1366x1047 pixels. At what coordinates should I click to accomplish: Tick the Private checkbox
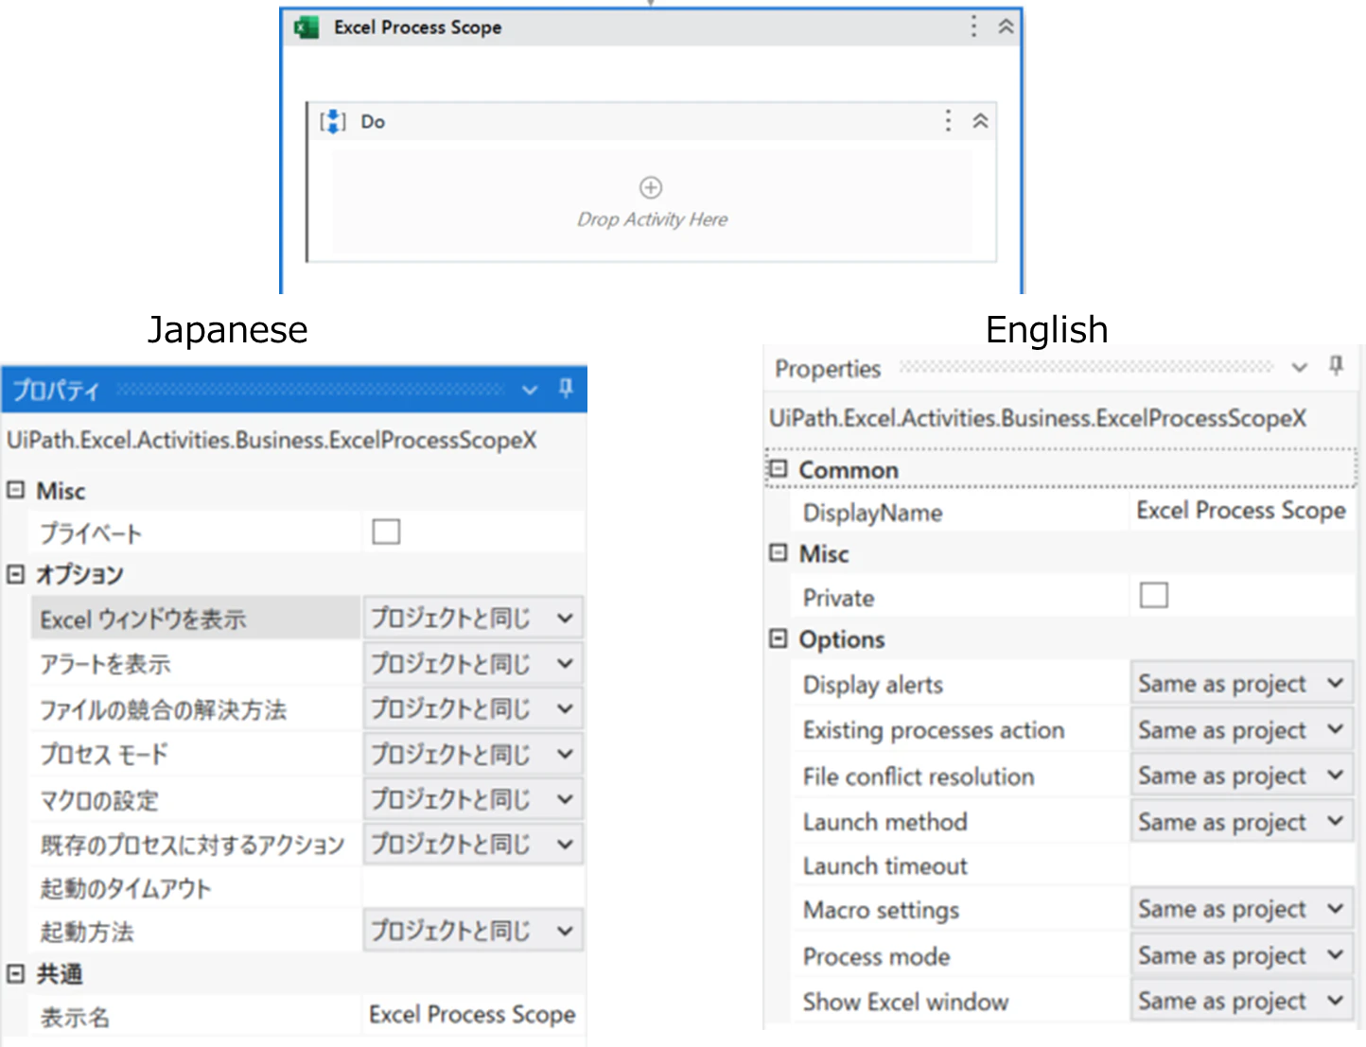(1154, 595)
